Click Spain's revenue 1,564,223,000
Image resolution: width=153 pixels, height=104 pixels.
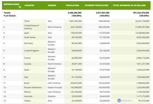coord(143,70)
